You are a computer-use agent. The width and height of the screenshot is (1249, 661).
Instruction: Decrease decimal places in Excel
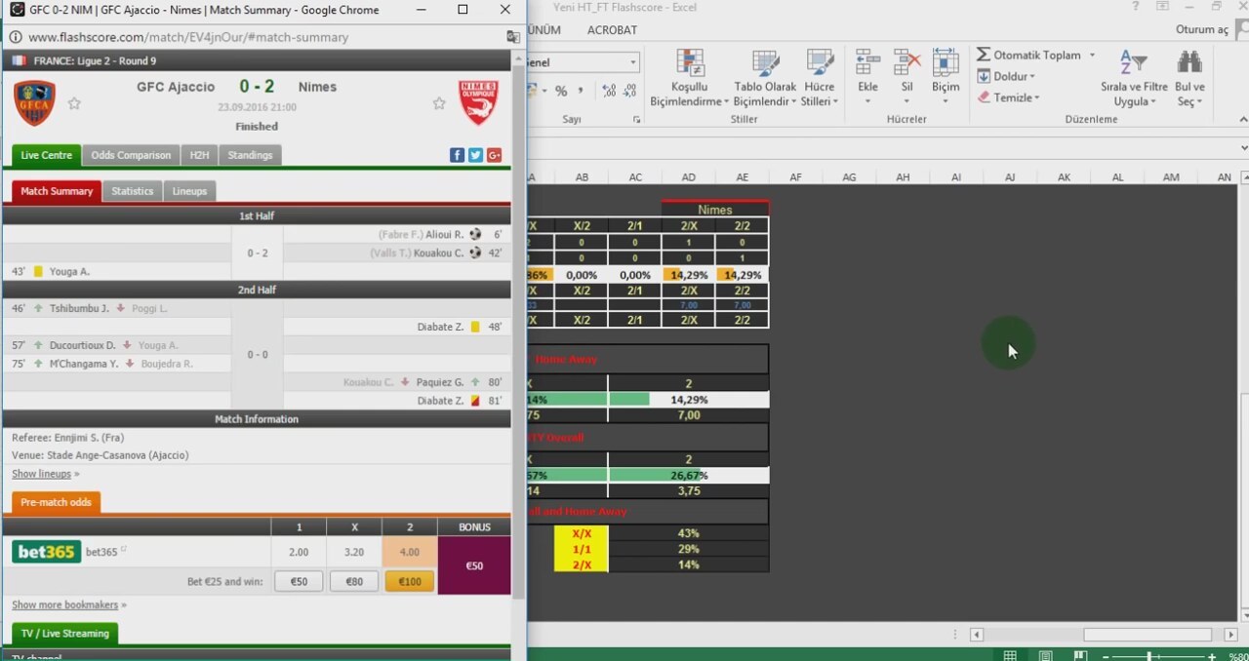[630, 91]
